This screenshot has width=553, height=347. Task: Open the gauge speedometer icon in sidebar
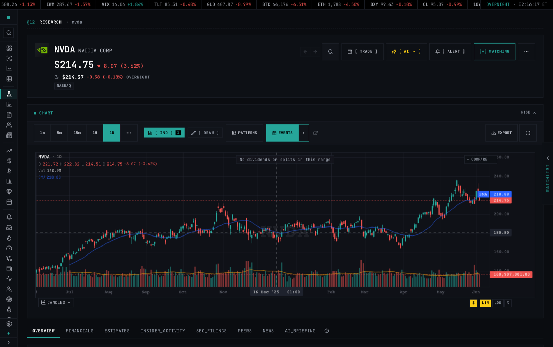(9, 248)
